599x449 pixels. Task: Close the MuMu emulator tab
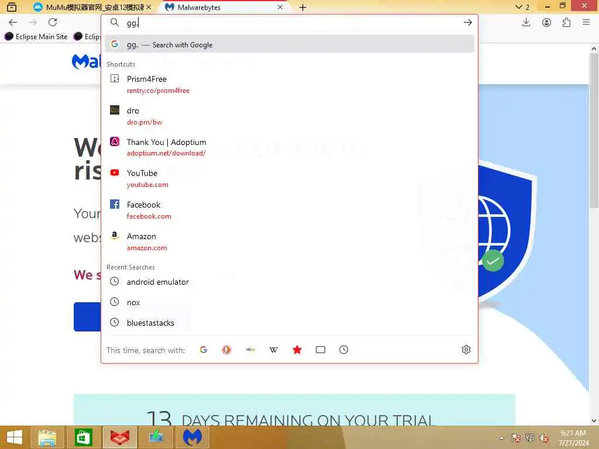pos(149,7)
